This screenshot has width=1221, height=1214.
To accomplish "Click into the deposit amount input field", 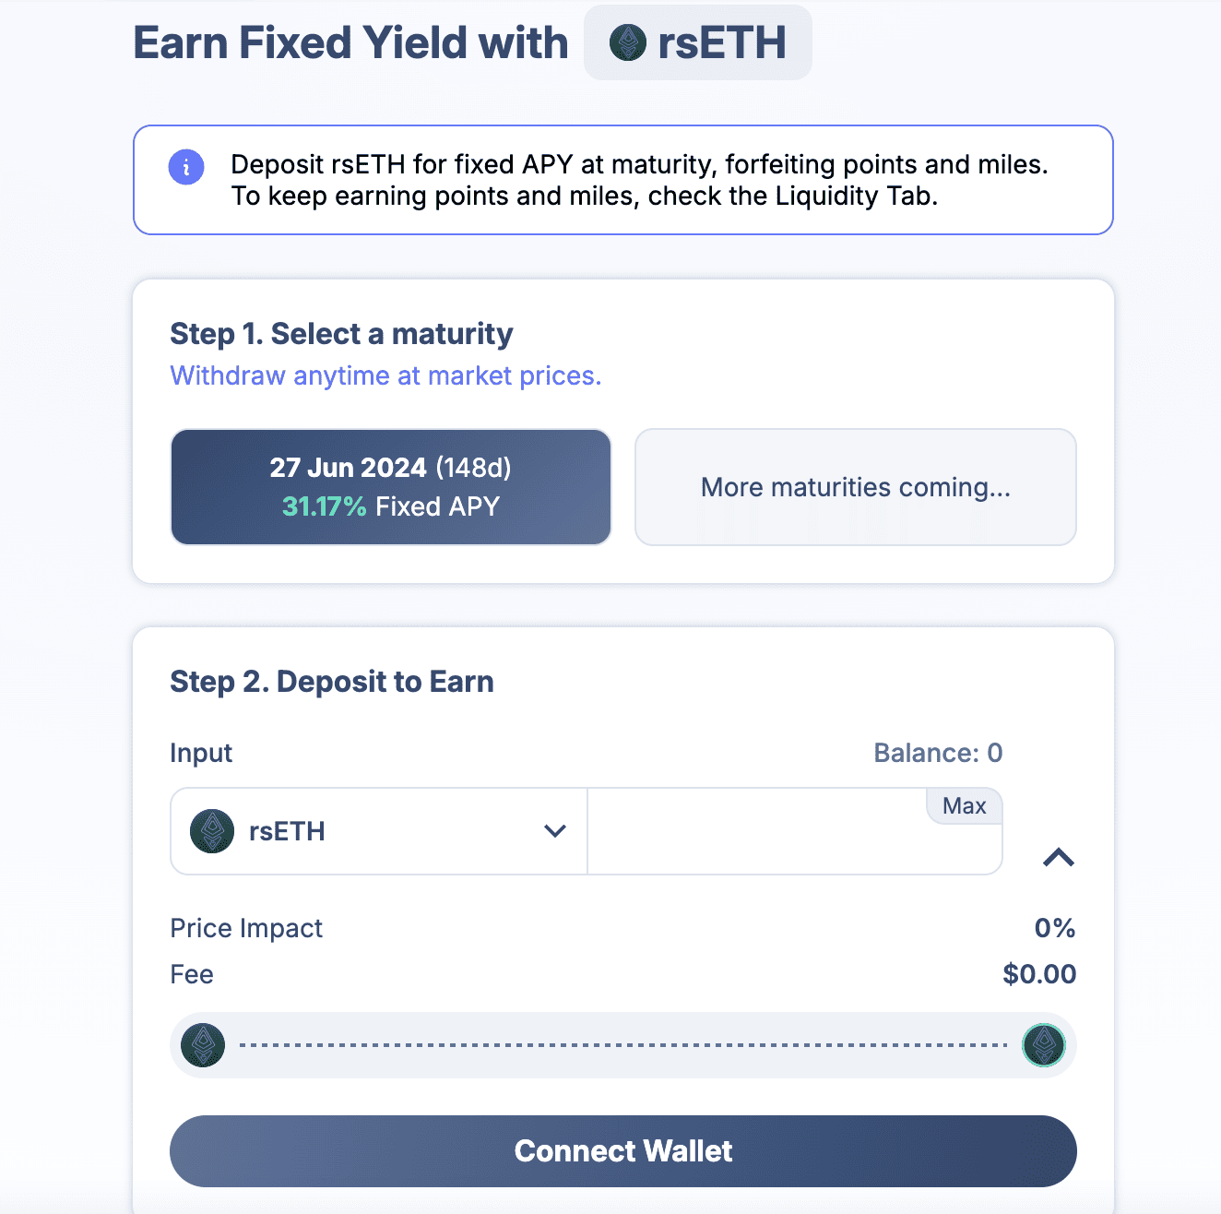I will [756, 841].
